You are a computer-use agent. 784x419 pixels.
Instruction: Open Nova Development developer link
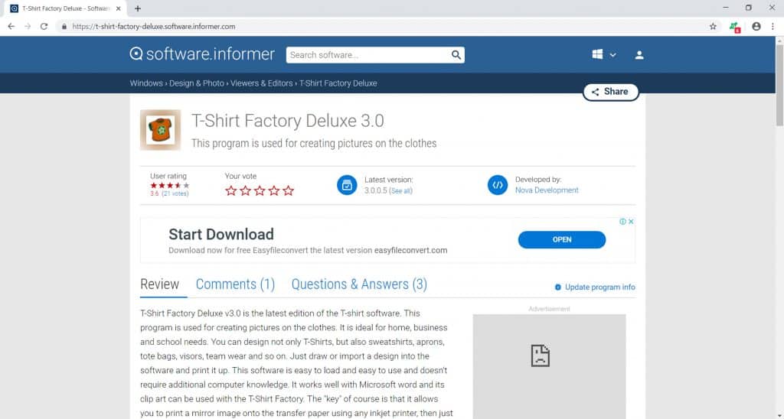[x=547, y=190]
